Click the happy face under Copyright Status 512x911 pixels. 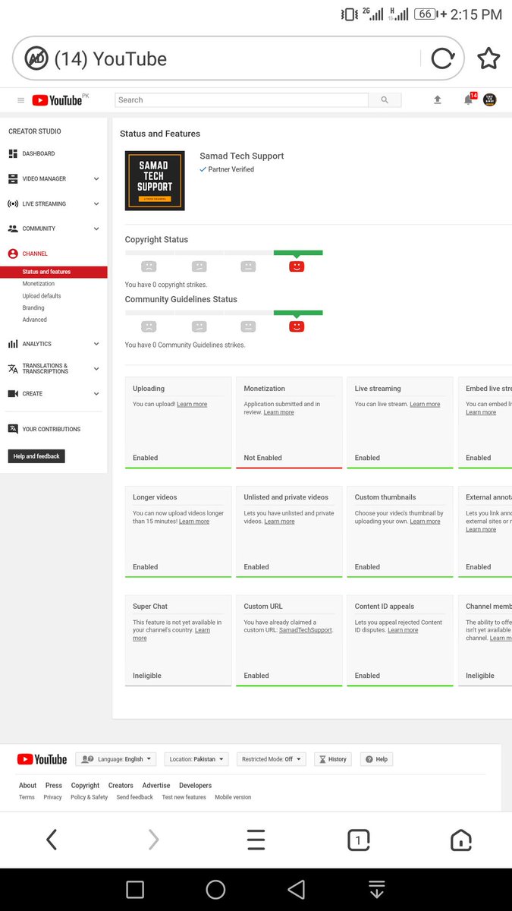(x=297, y=266)
